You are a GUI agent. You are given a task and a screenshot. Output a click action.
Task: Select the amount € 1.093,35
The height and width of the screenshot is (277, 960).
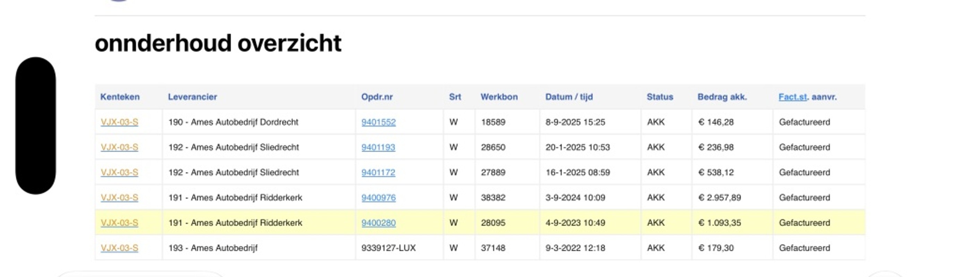[720, 223]
